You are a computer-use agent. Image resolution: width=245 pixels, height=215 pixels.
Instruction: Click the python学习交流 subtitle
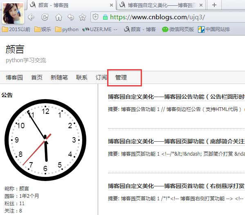26,60
